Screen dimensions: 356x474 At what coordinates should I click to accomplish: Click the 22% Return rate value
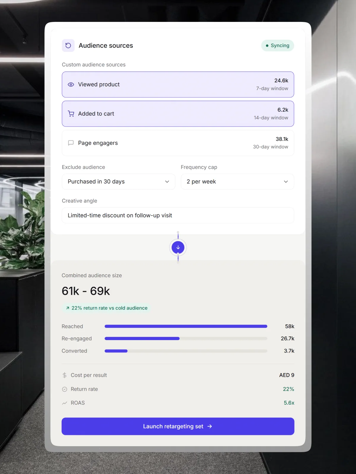(x=288, y=389)
